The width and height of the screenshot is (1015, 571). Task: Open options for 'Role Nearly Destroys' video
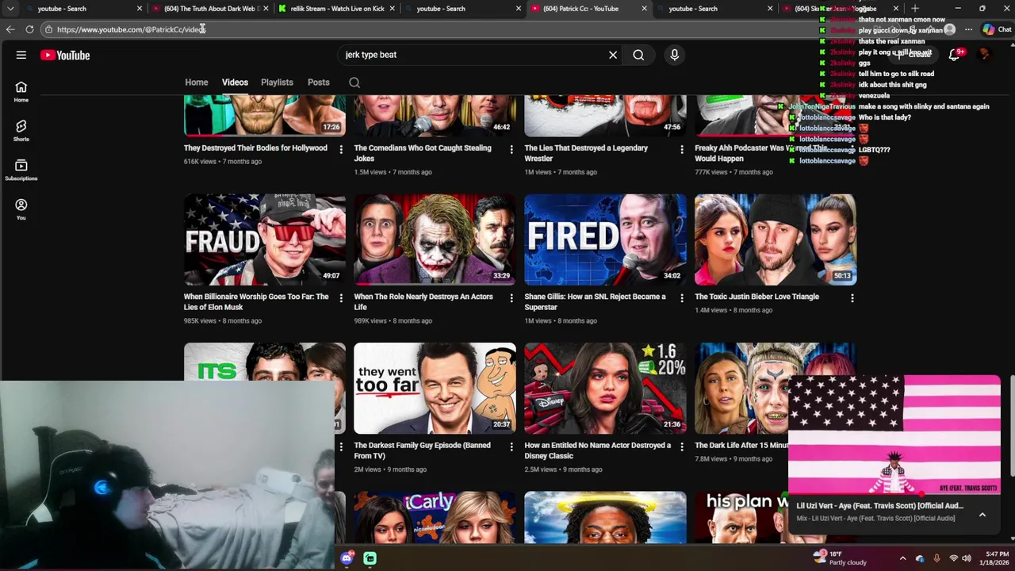[511, 298]
